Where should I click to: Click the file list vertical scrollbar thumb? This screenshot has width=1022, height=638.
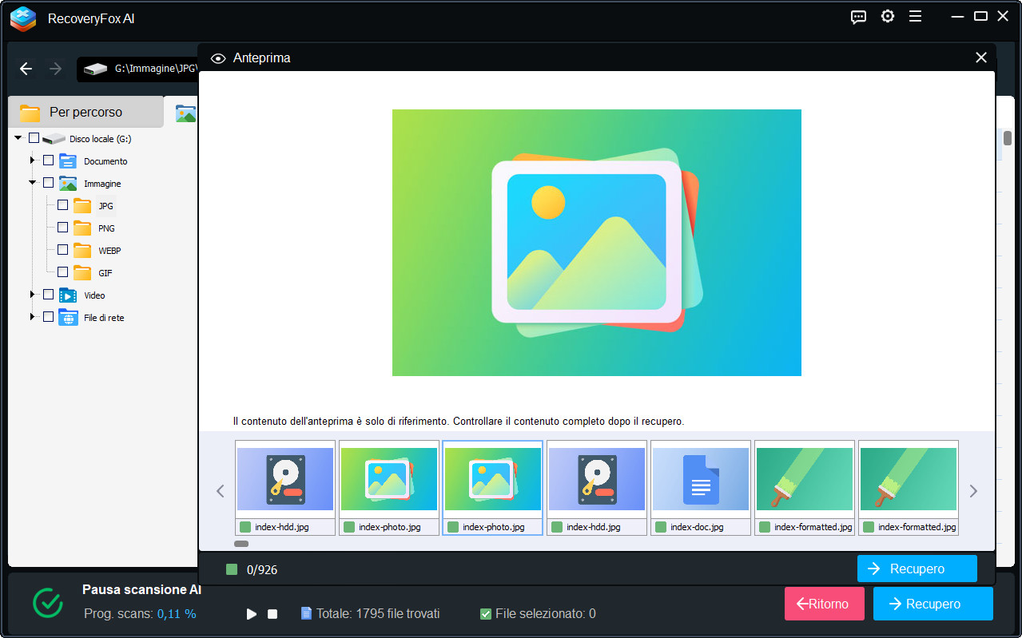click(x=1008, y=137)
